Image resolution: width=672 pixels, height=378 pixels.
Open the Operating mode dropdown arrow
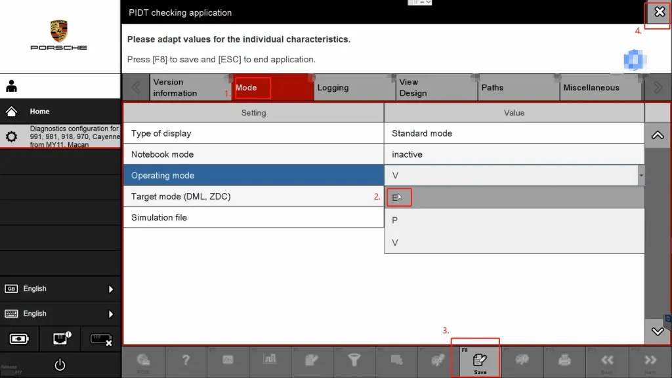click(640, 175)
